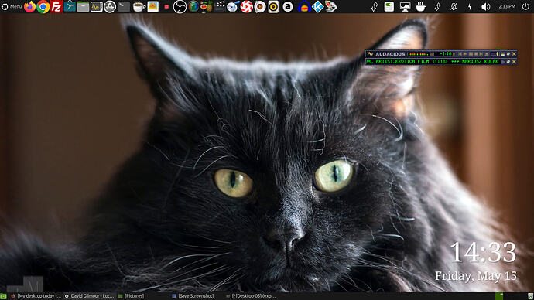Open the yellow speaker music player icon

273,6
